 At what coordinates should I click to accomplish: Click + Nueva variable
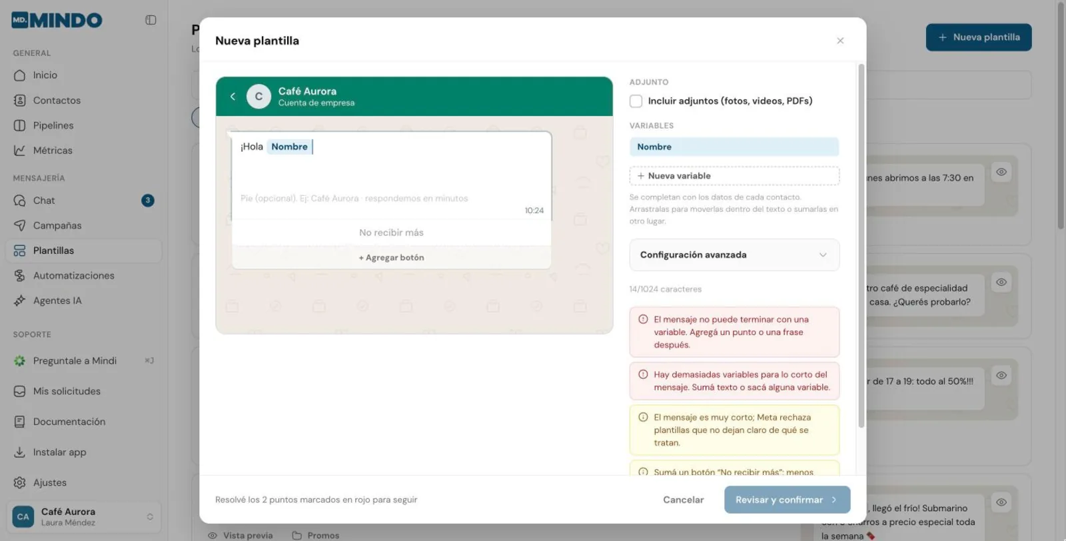click(734, 176)
